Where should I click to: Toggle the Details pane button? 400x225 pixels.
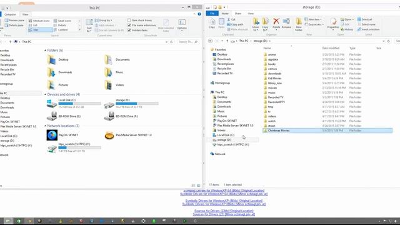pyautogui.click(x=14, y=25)
